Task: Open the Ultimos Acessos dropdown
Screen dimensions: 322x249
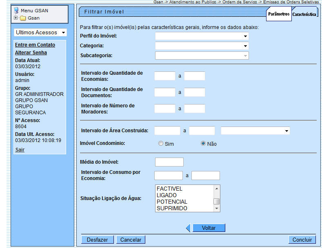Action: 40,32
